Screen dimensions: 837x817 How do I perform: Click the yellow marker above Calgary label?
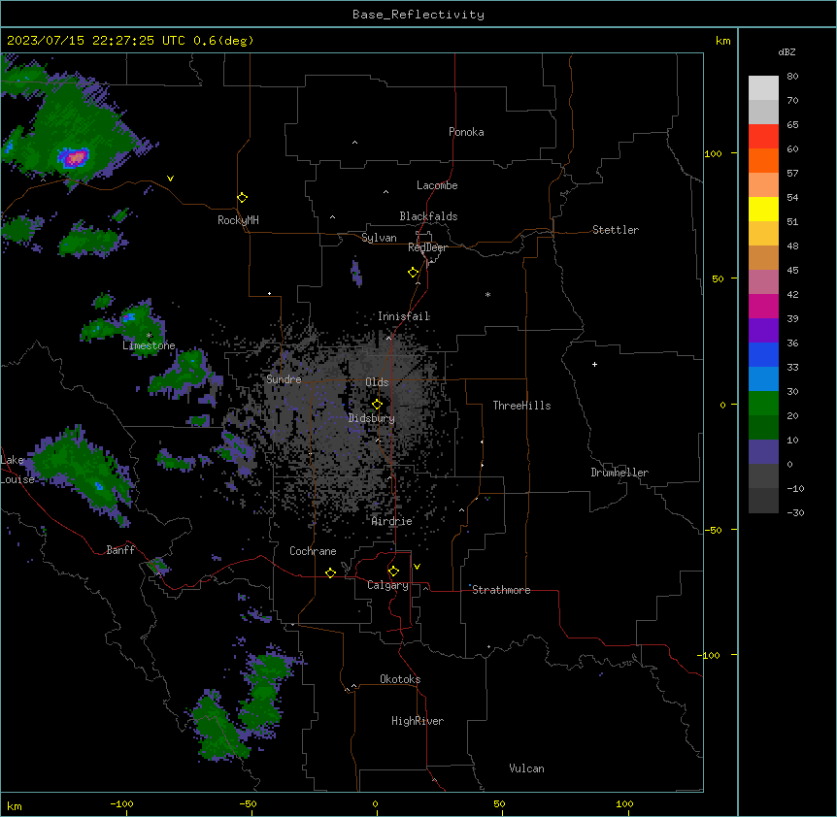pos(393,572)
